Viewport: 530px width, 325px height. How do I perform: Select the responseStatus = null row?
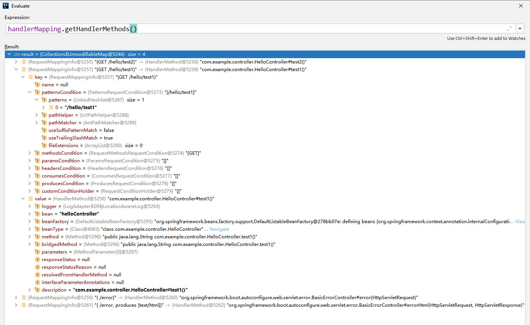click(265, 260)
